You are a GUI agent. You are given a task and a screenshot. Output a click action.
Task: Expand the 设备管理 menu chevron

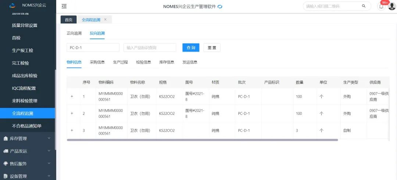tap(49, 176)
